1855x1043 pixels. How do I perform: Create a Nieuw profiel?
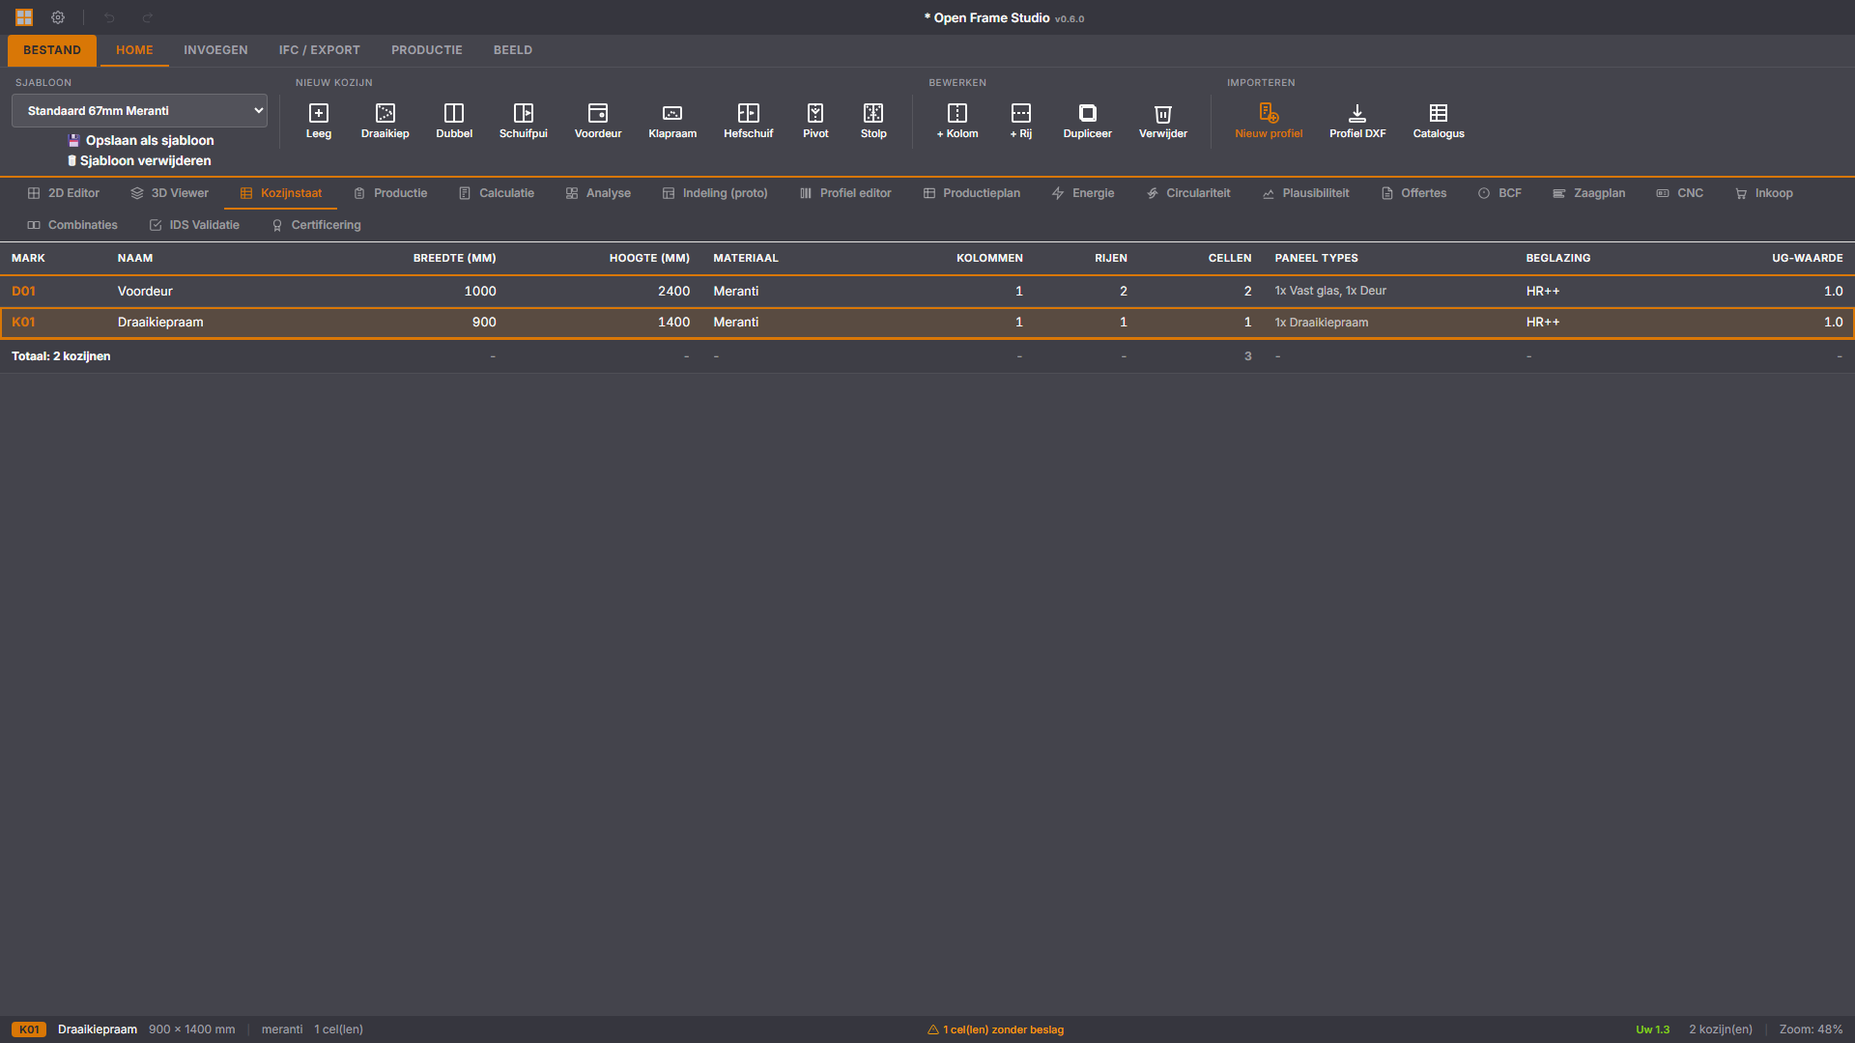[1268, 121]
